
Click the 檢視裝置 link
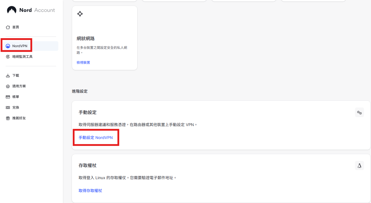[83, 63]
